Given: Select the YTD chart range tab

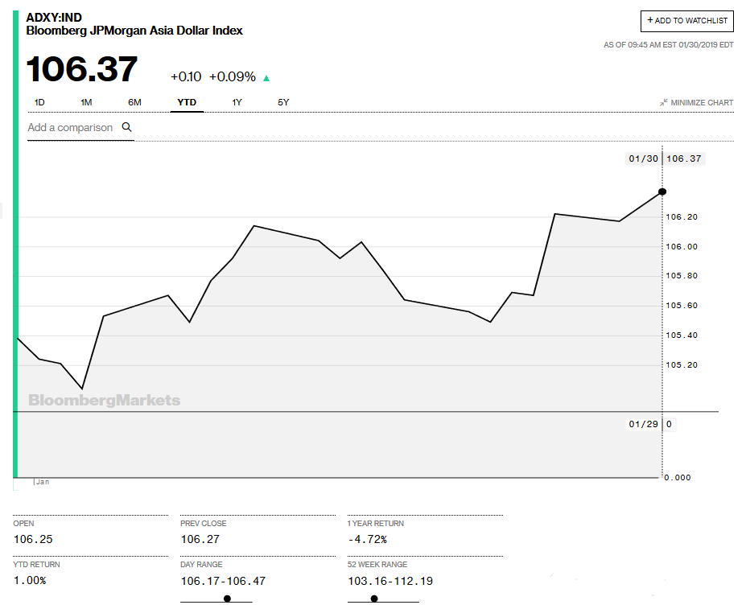Looking at the screenshot, I should pos(187,102).
